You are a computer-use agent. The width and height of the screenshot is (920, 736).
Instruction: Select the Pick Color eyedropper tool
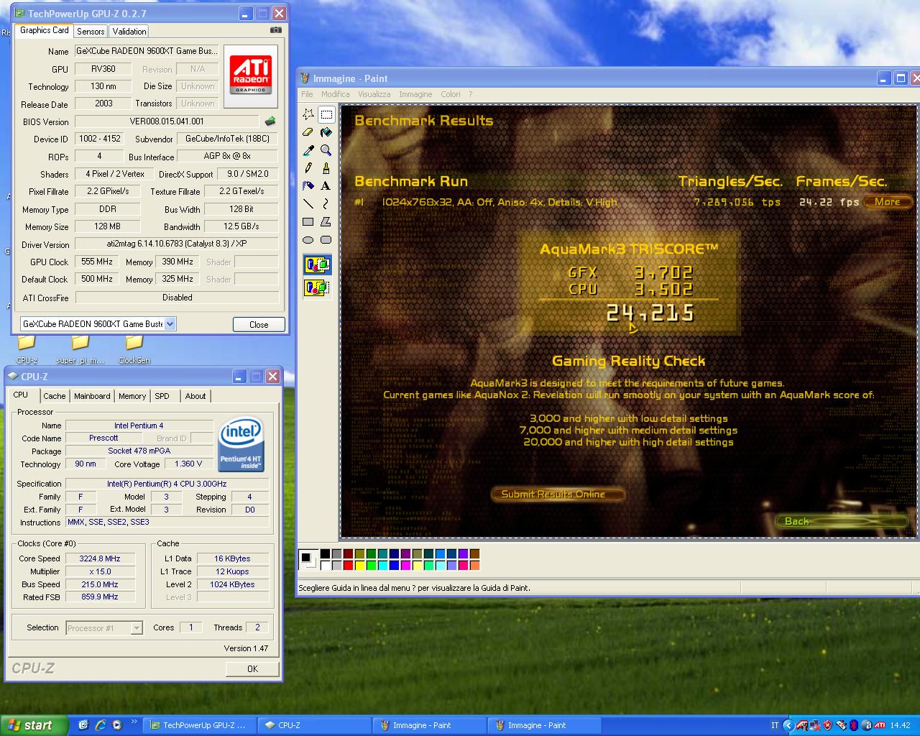click(308, 150)
